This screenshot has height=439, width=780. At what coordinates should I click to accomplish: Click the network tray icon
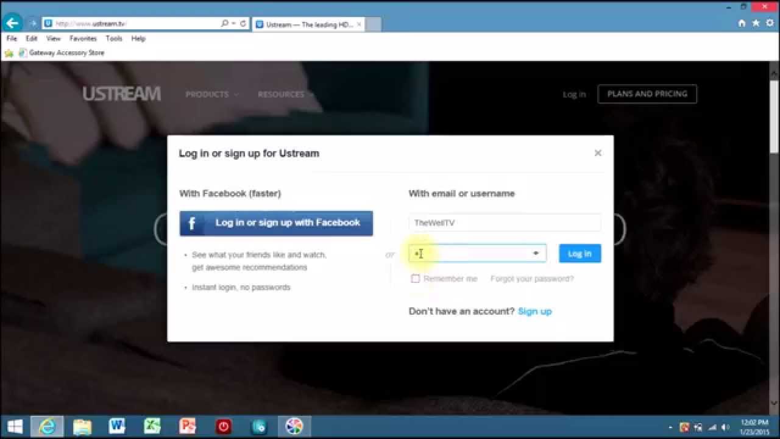(712, 427)
